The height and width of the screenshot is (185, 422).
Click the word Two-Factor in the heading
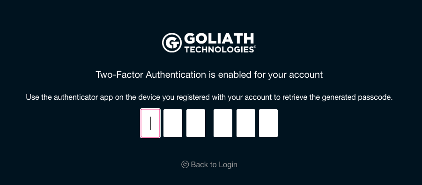tap(119, 74)
